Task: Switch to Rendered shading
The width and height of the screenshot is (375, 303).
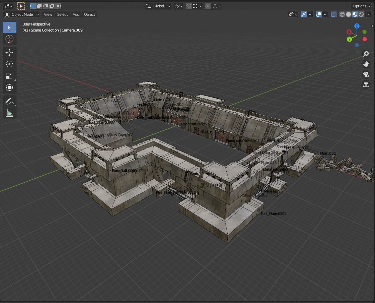Action: [x=361, y=15]
